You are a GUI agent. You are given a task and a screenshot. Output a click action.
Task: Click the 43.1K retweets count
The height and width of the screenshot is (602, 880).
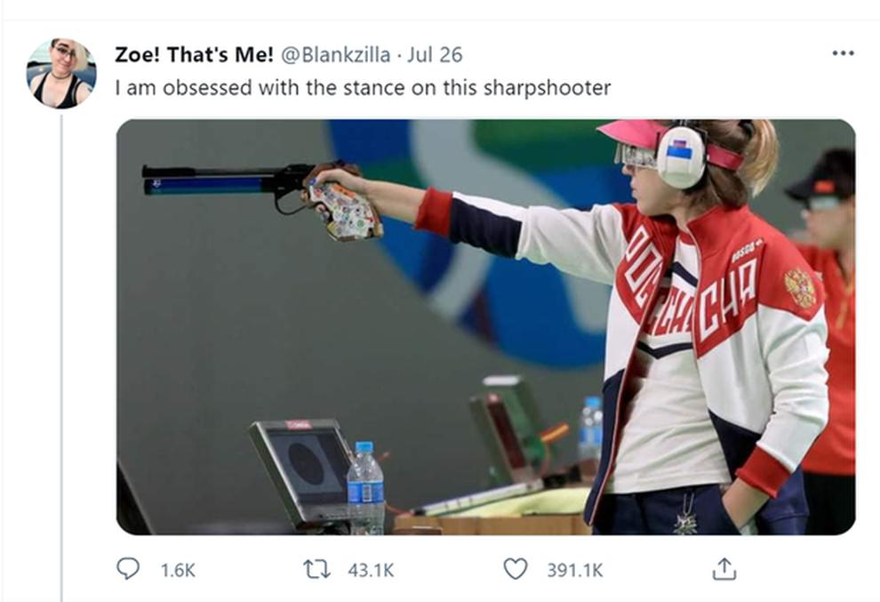pyautogui.click(x=373, y=570)
